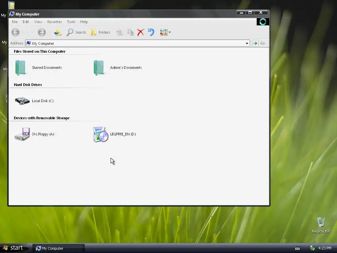Click the Back navigation arrow
The height and width of the screenshot is (253, 337).
15,32
